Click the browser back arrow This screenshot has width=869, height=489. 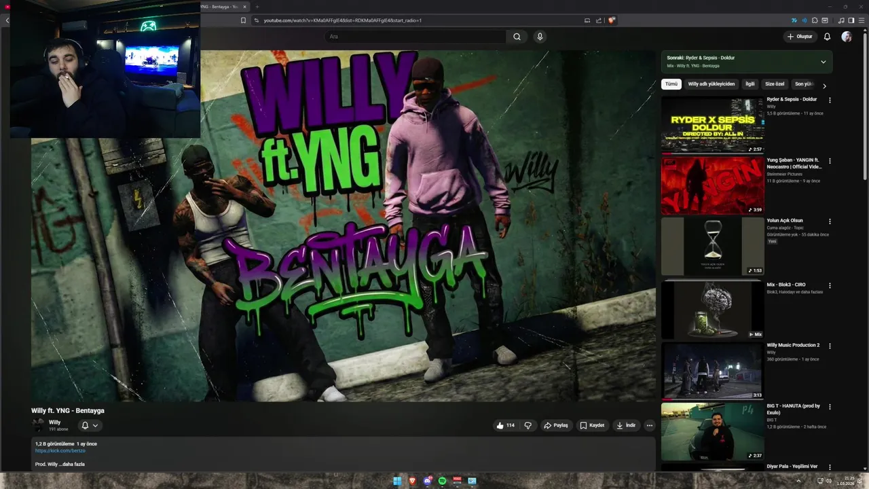pyautogui.click(x=7, y=20)
